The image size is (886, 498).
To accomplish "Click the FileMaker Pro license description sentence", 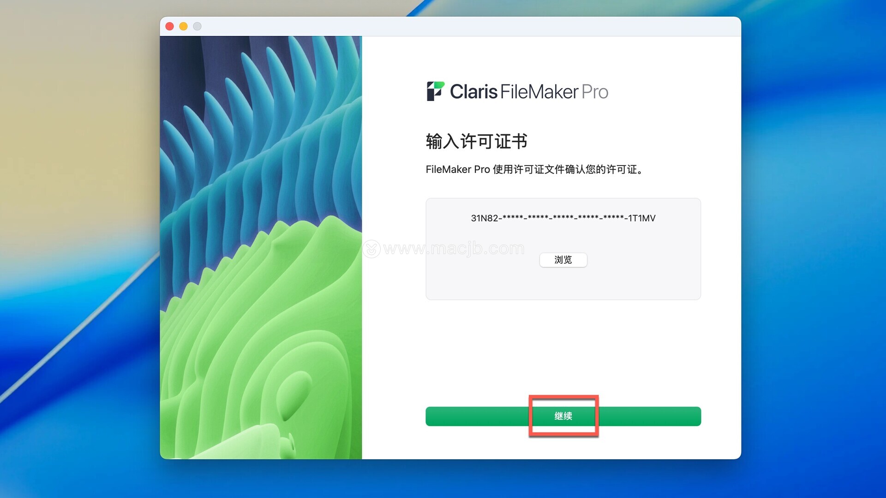I will coord(534,170).
